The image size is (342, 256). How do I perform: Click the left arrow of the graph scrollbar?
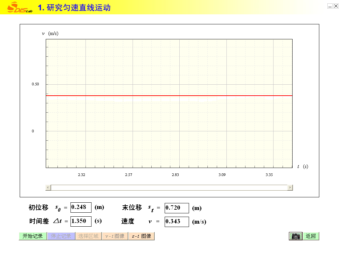click(x=48, y=188)
